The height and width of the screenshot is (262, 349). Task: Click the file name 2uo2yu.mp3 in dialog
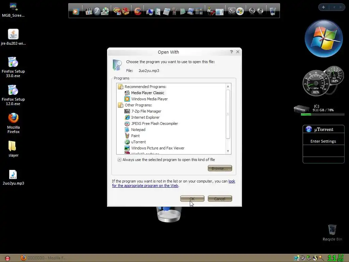coord(149,71)
